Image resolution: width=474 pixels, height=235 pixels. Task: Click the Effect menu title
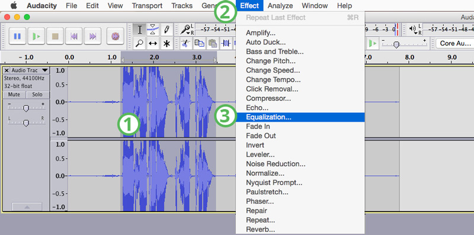pyautogui.click(x=249, y=6)
